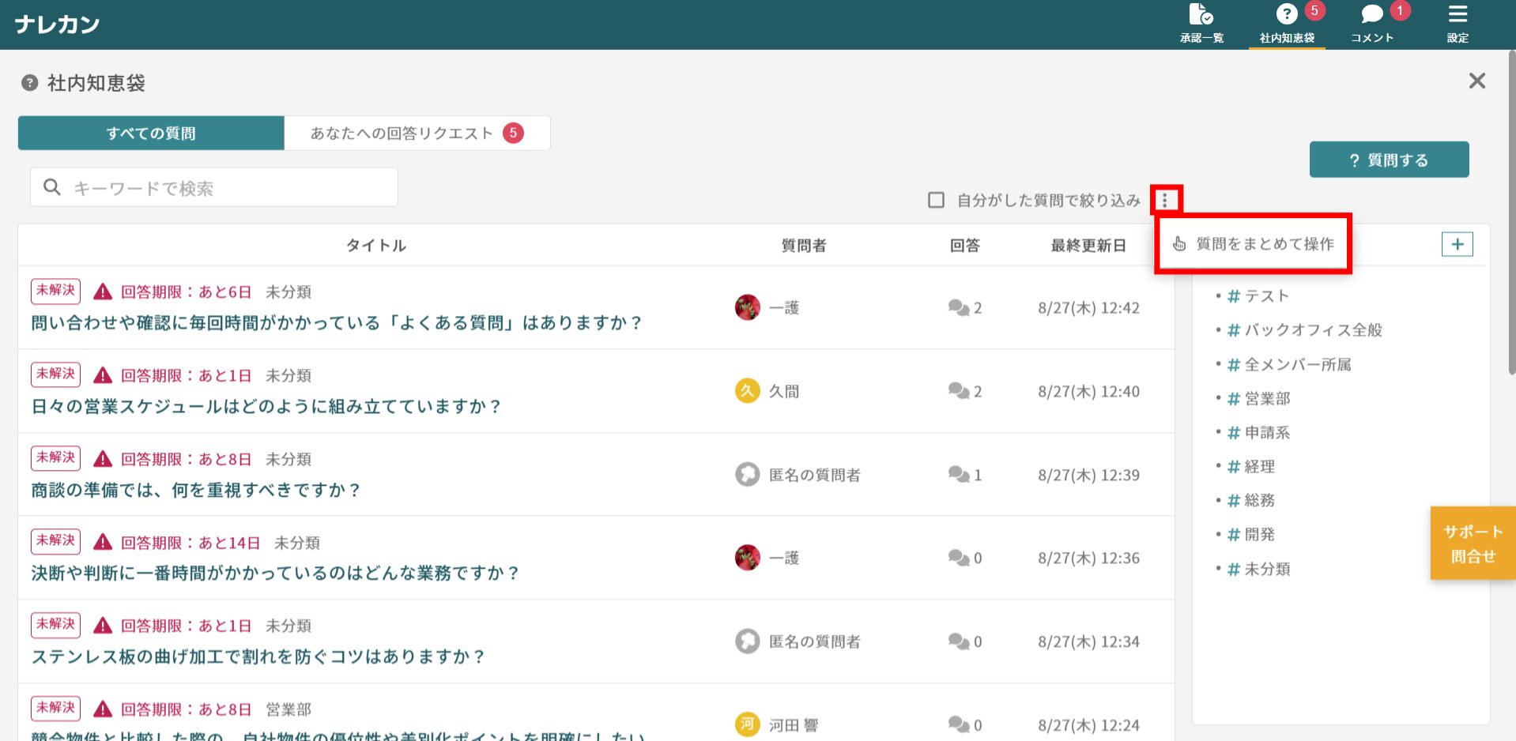Click the plus icon to add tag
This screenshot has height=741, width=1516.
pos(1457,244)
